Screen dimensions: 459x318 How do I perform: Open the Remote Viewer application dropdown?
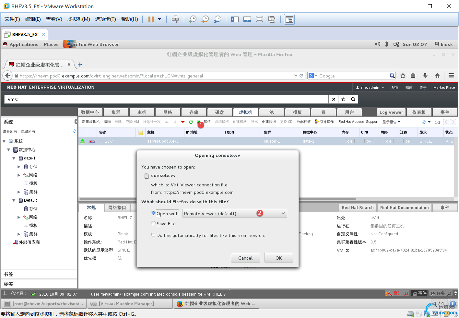(234, 213)
